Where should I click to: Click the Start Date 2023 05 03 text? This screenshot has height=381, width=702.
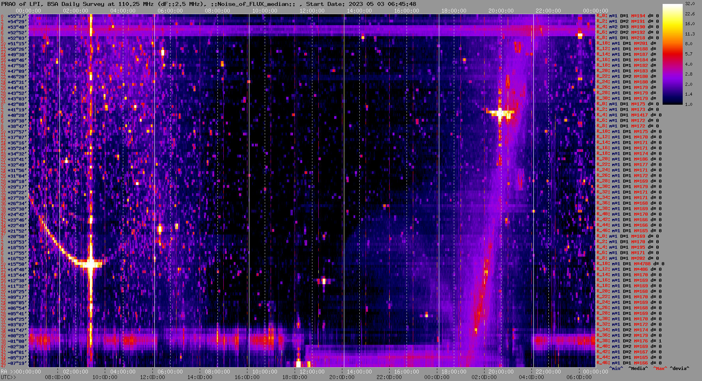[361, 4]
